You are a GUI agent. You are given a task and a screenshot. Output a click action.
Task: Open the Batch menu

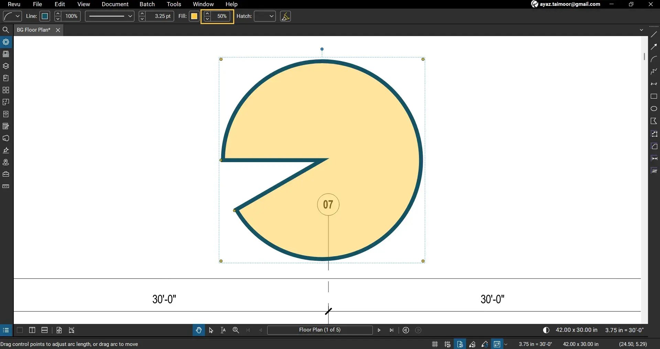(147, 4)
